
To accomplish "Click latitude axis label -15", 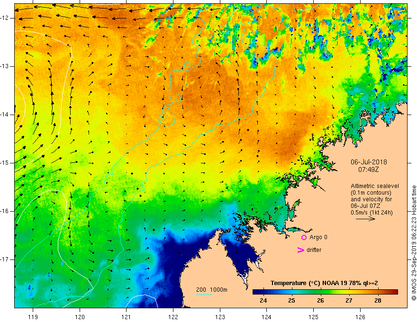I will click(x=5, y=163).
